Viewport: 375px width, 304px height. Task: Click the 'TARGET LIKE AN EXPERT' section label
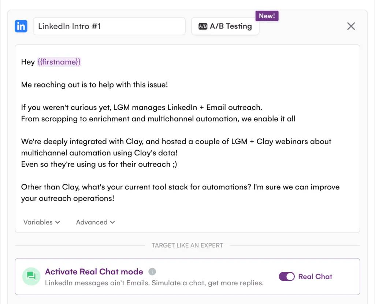(x=187, y=245)
